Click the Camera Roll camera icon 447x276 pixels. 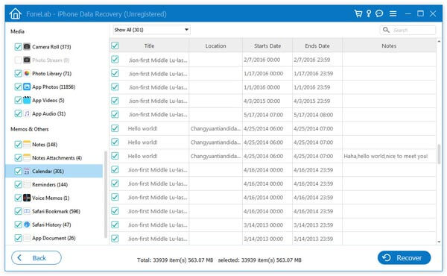pyautogui.click(x=27, y=46)
